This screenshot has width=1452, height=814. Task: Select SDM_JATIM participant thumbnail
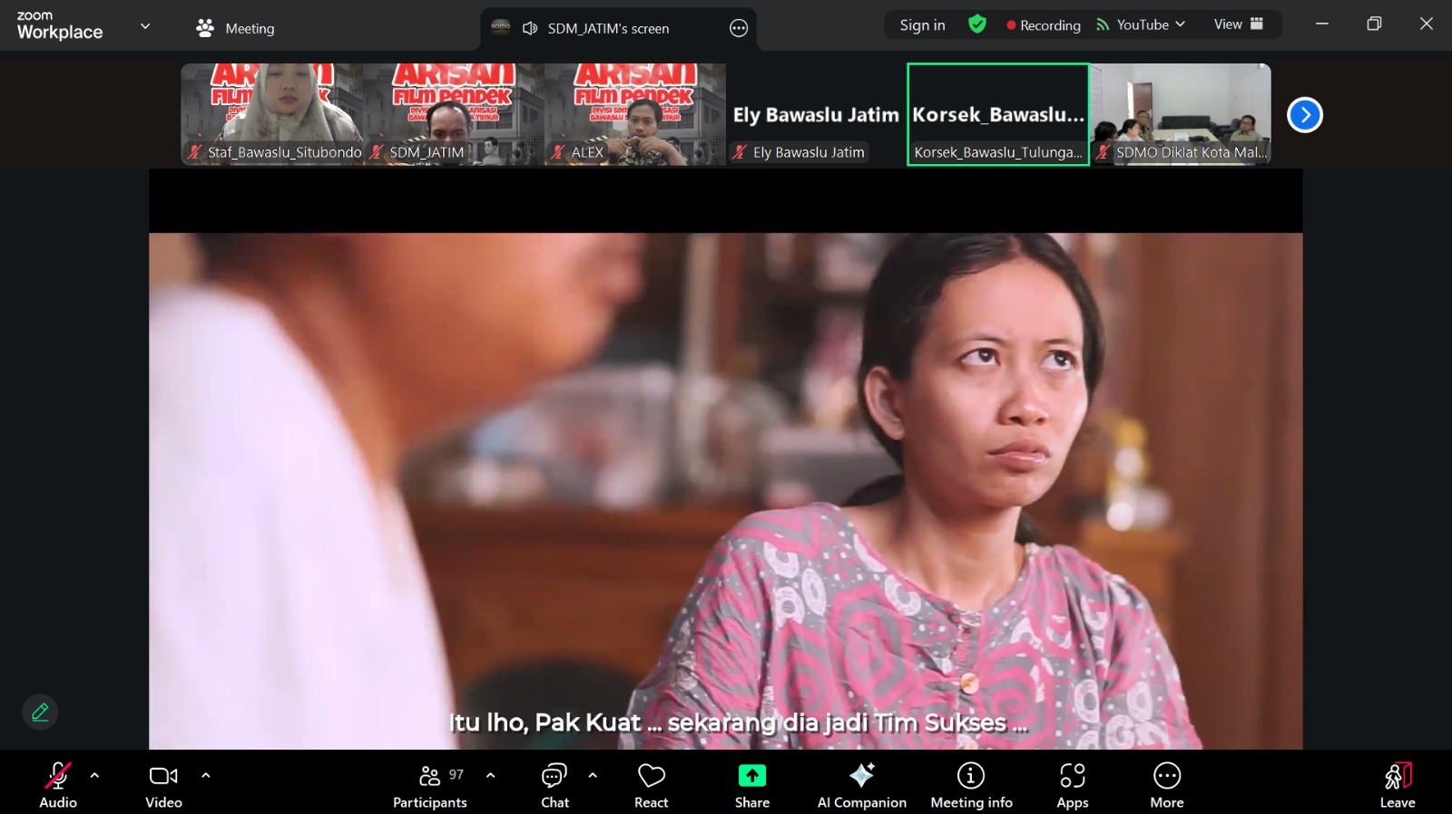pyautogui.click(x=454, y=114)
